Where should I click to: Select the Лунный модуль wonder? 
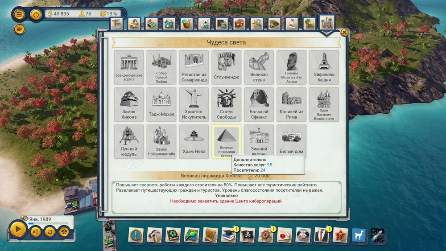(x=129, y=142)
